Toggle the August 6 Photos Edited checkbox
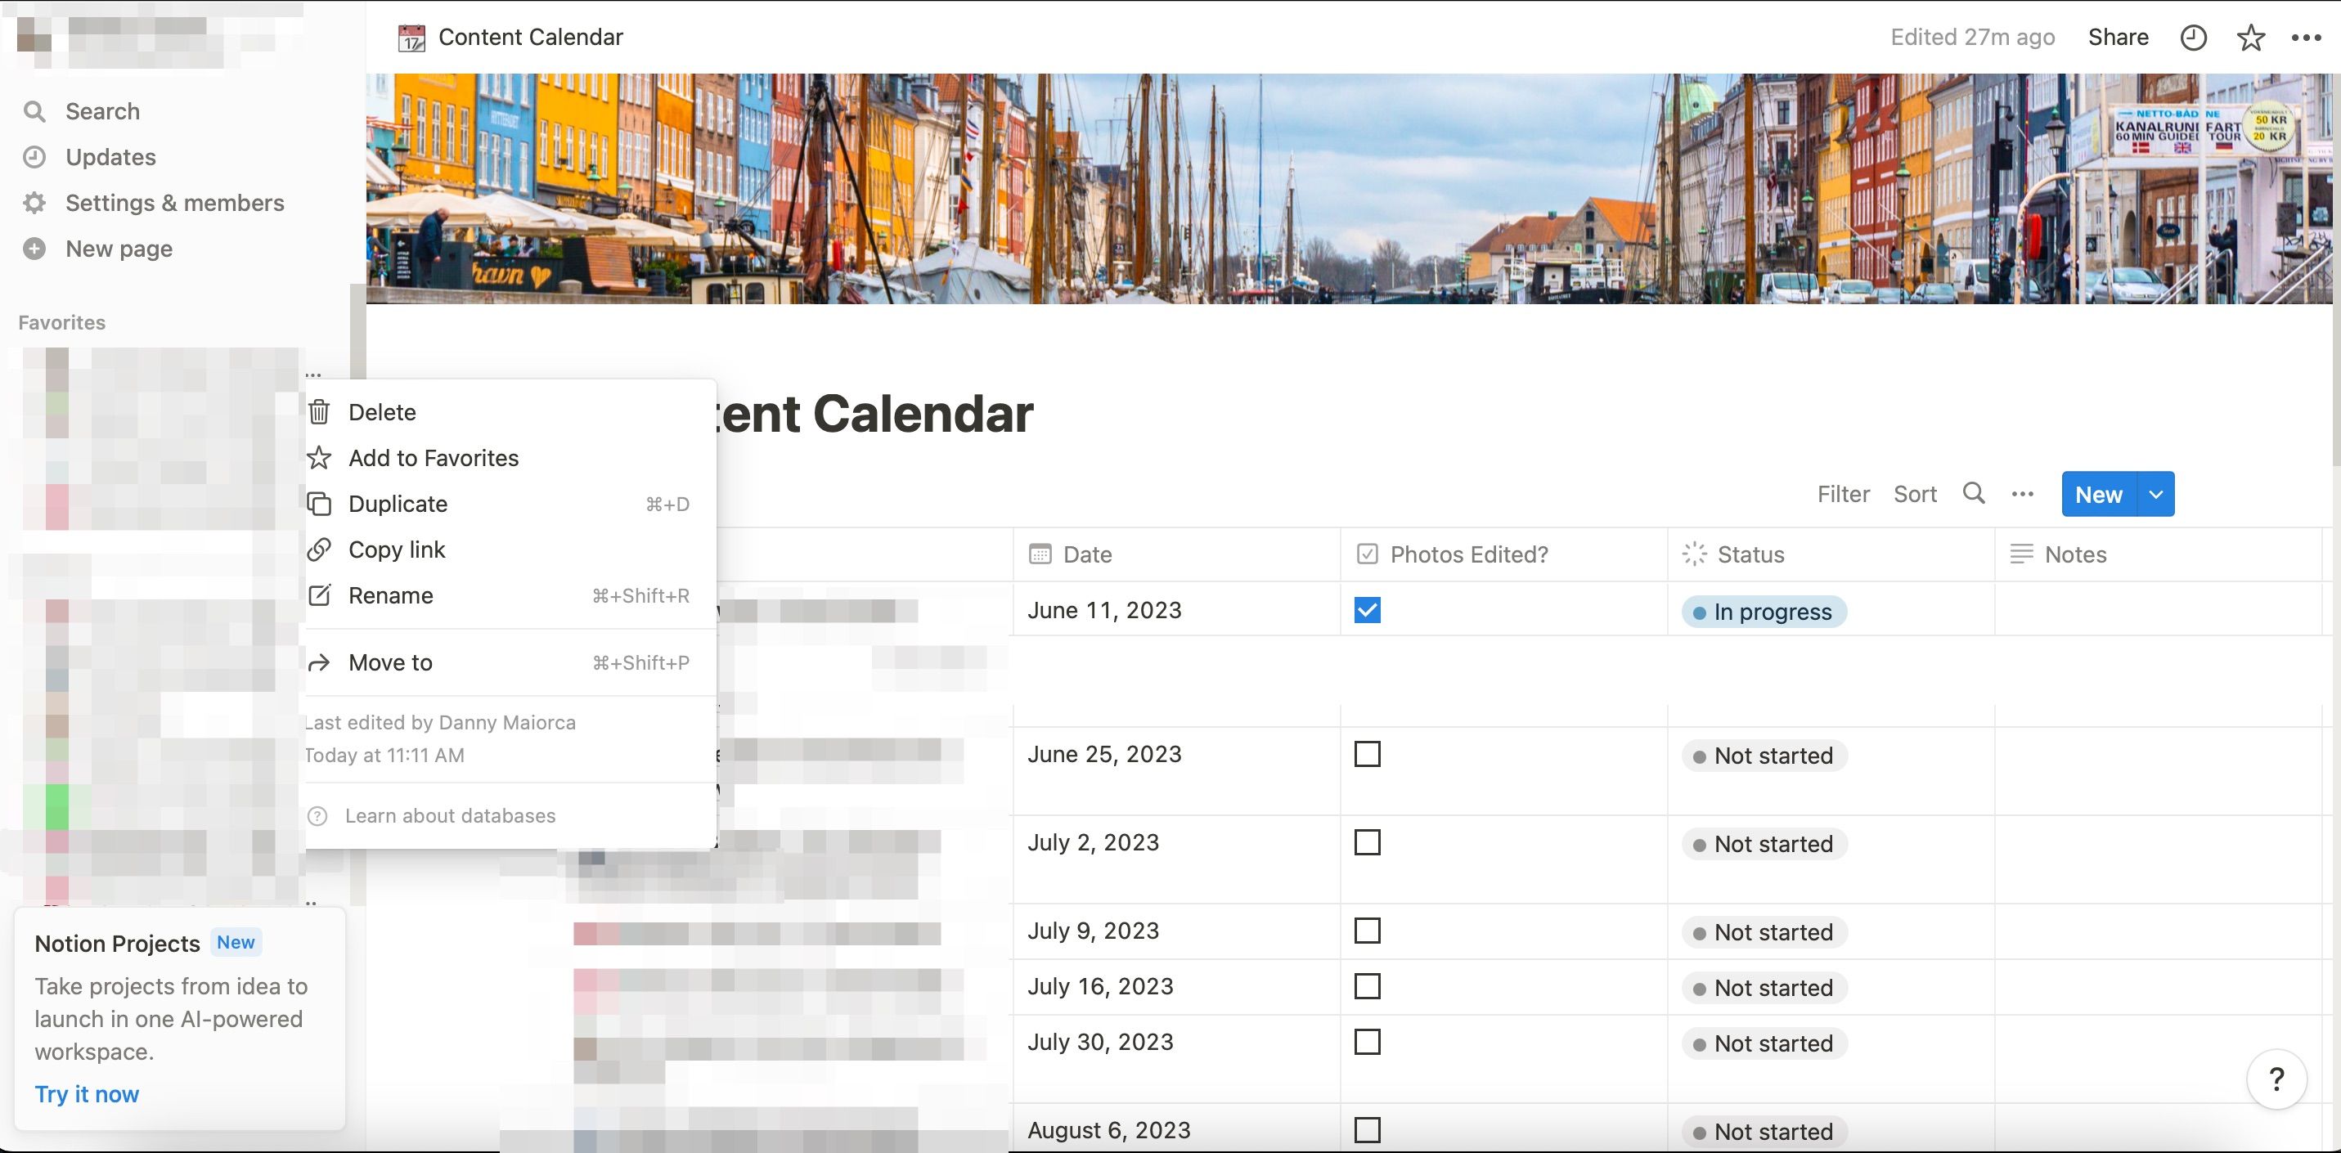The height and width of the screenshot is (1153, 2341). pyautogui.click(x=1366, y=1129)
